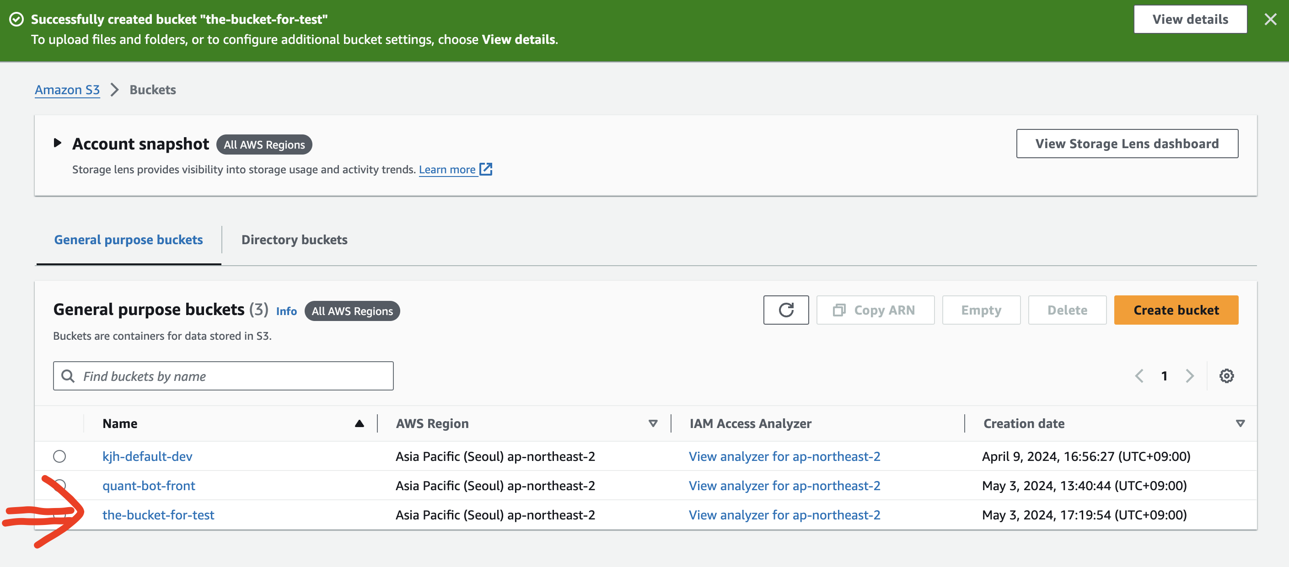The height and width of the screenshot is (567, 1289).
Task: Click the refresh buckets icon button
Action: (785, 310)
